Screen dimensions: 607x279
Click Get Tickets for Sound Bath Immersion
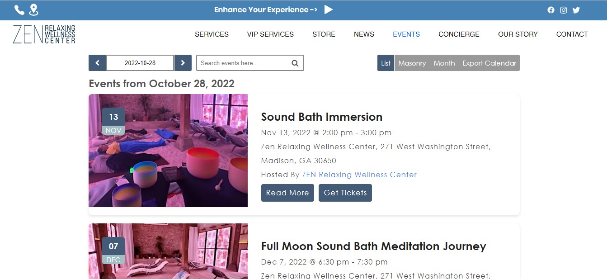[x=345, y=193]
